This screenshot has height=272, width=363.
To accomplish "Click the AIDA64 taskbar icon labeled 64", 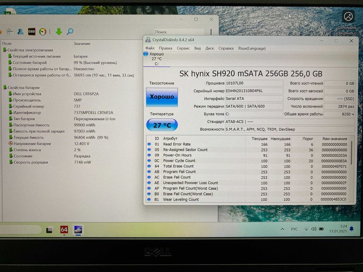I will (64, 229).
